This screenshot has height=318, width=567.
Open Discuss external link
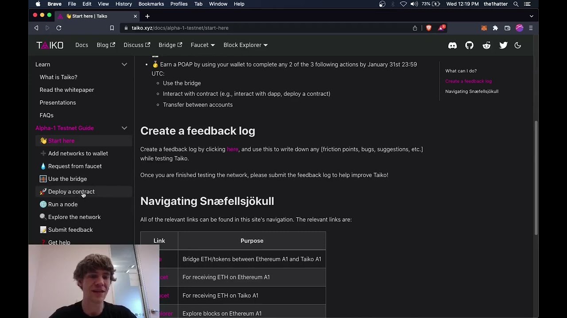(137, 45)
